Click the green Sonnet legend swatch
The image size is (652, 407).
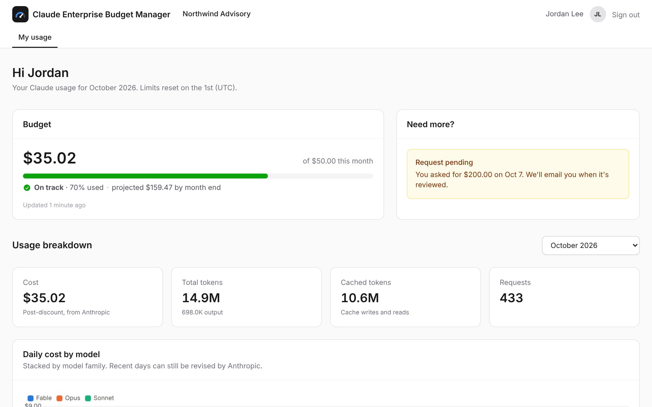coord(88,398)
